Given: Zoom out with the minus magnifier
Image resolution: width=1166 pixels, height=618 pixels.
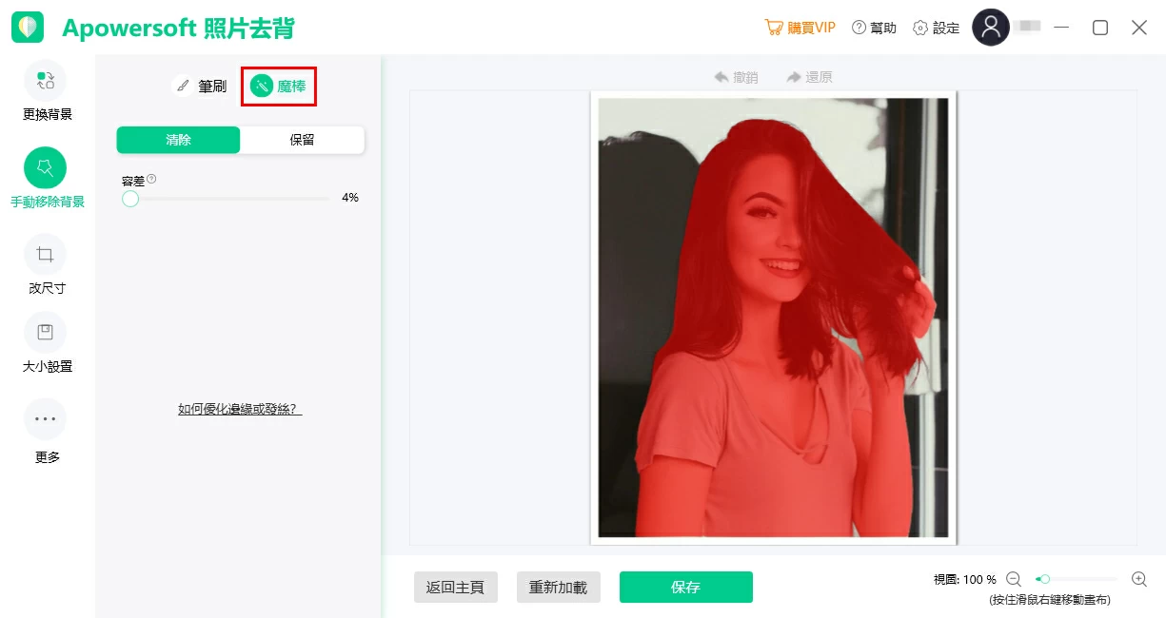Looking at the screenshot, I should (1014, 578).
